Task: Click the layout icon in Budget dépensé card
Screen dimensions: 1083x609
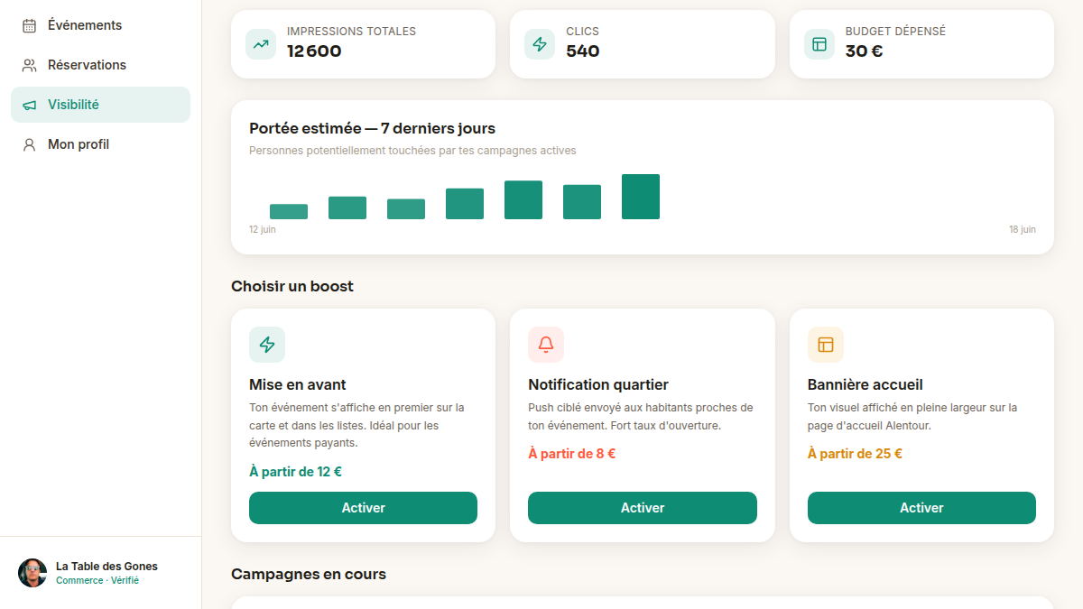Action: [x=819, y=44]
